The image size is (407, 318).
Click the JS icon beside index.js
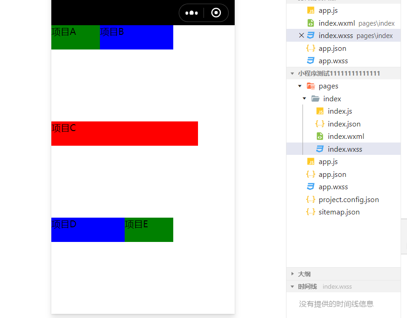tap(320, 111)
